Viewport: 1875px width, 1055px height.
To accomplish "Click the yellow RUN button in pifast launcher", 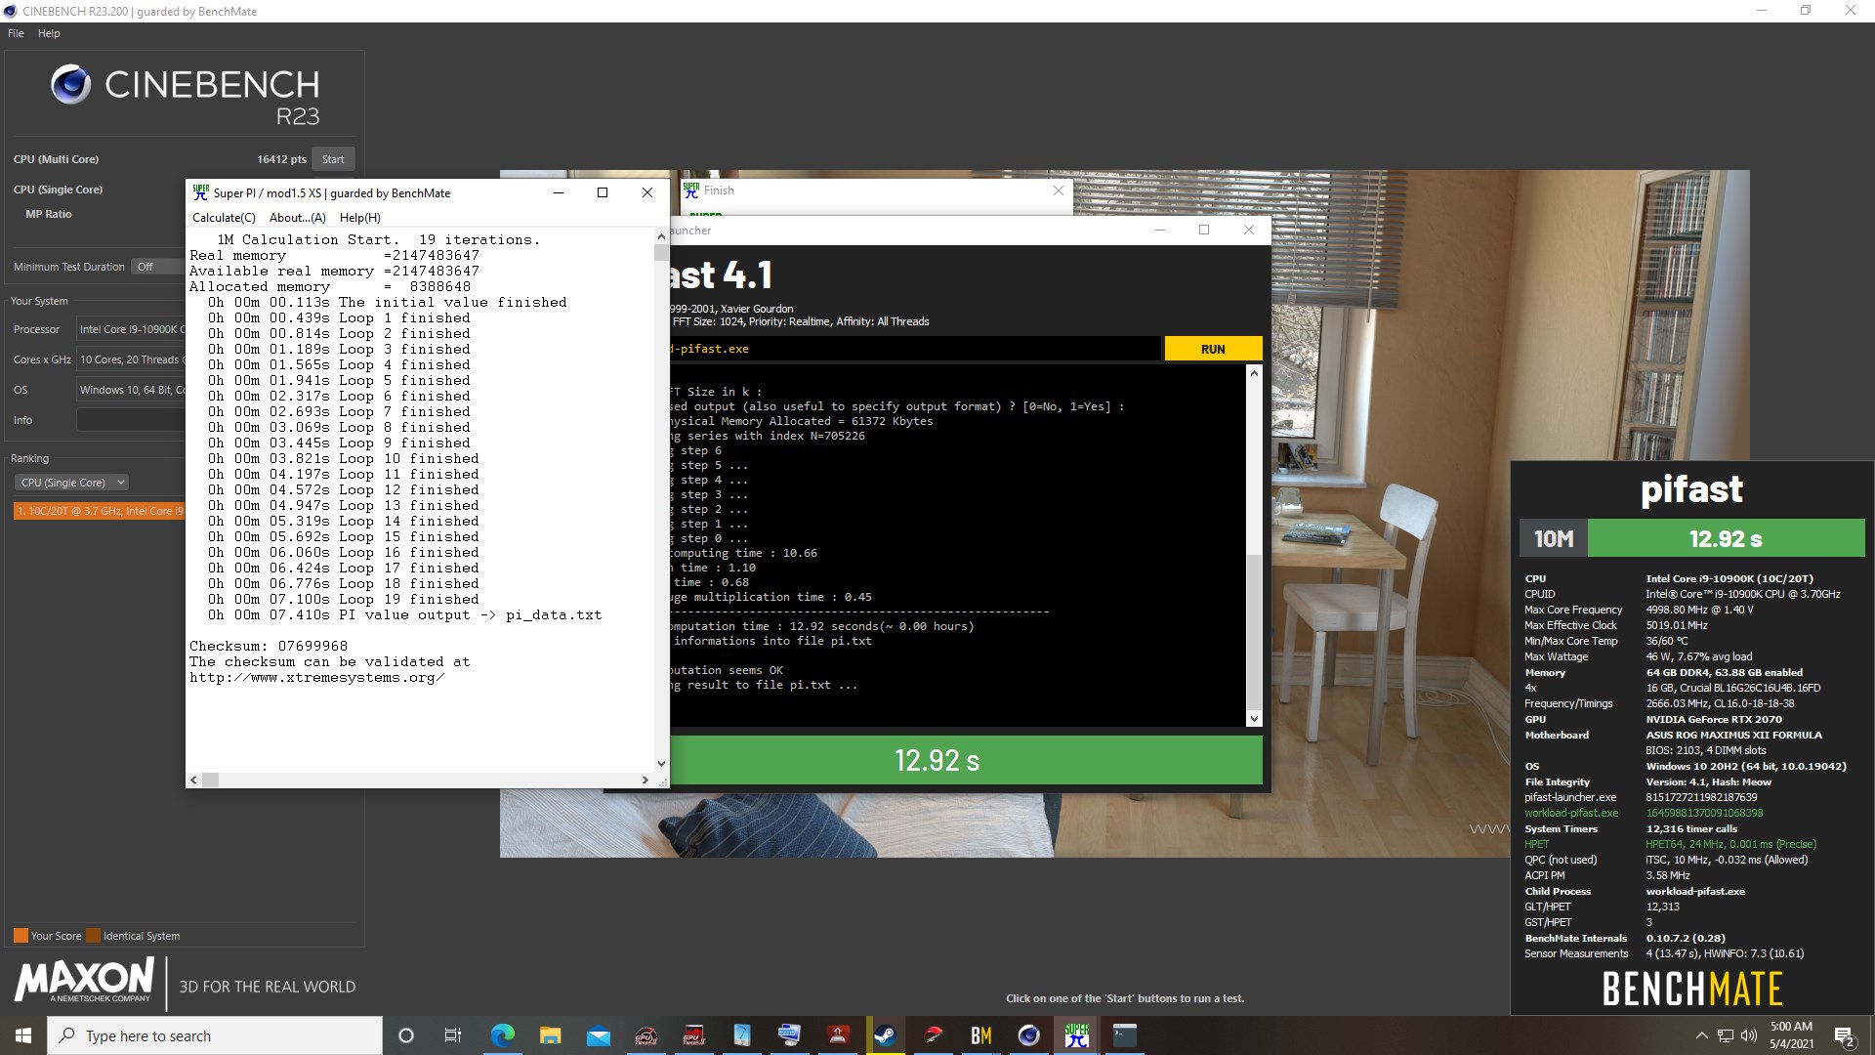I will pos(1213,349).
